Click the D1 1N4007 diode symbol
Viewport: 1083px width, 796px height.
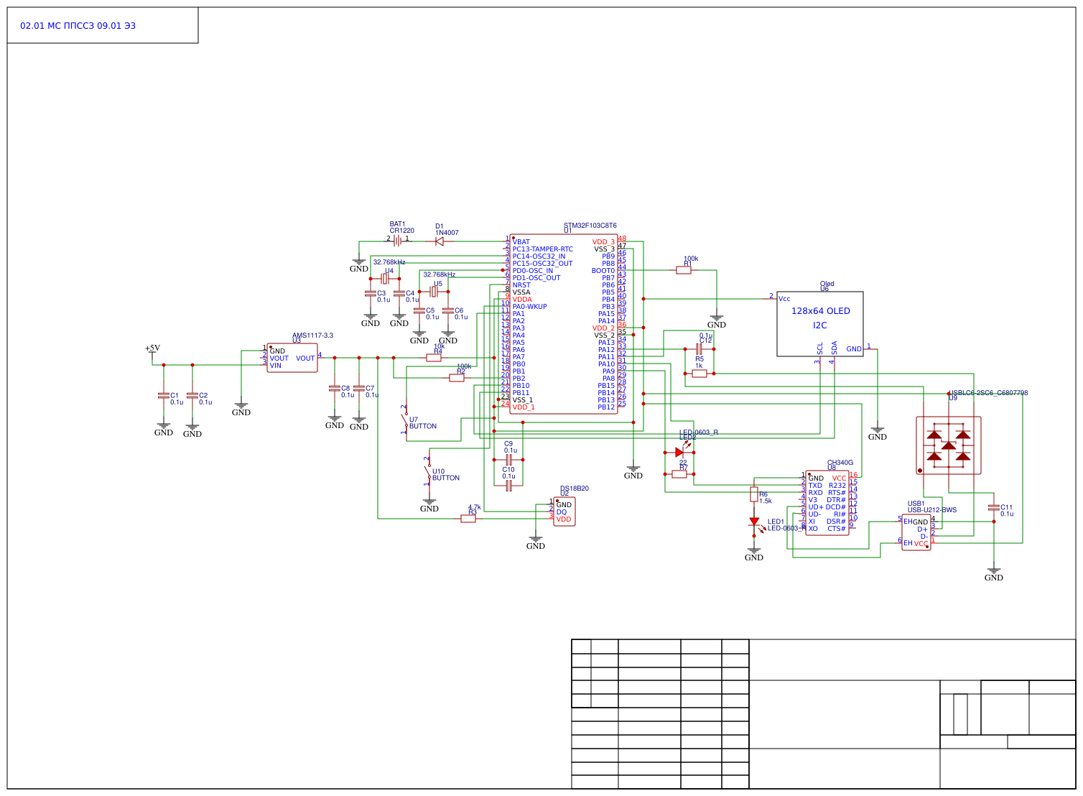coord(440,241)
